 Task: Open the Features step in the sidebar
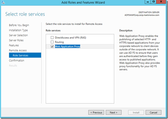click(14, 45)
